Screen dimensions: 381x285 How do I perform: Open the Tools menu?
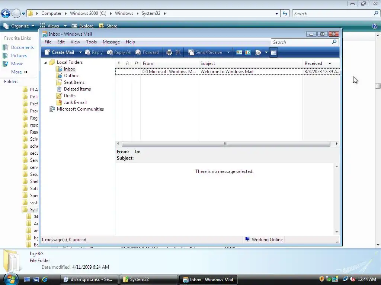click(x=92, y=42)
